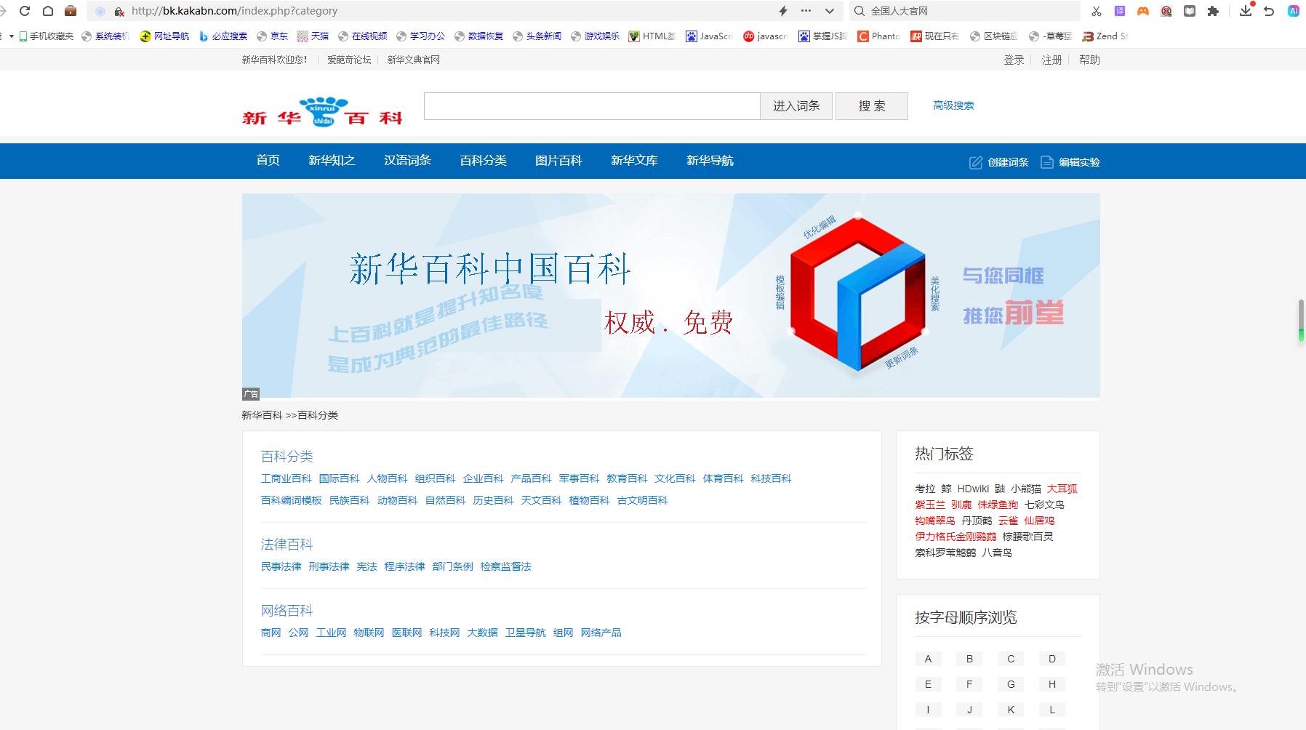Open the 高级搜索 link

[x=953, y=105]
